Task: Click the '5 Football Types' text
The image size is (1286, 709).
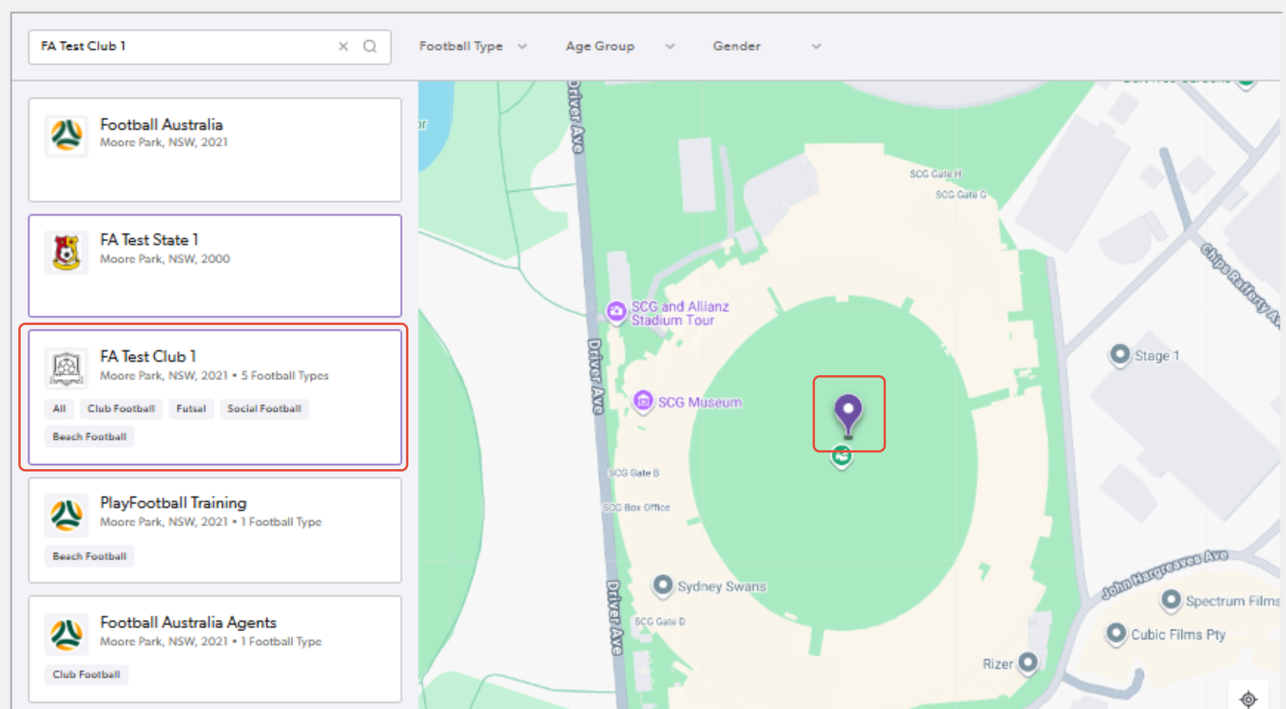Action: coord(285,376)
